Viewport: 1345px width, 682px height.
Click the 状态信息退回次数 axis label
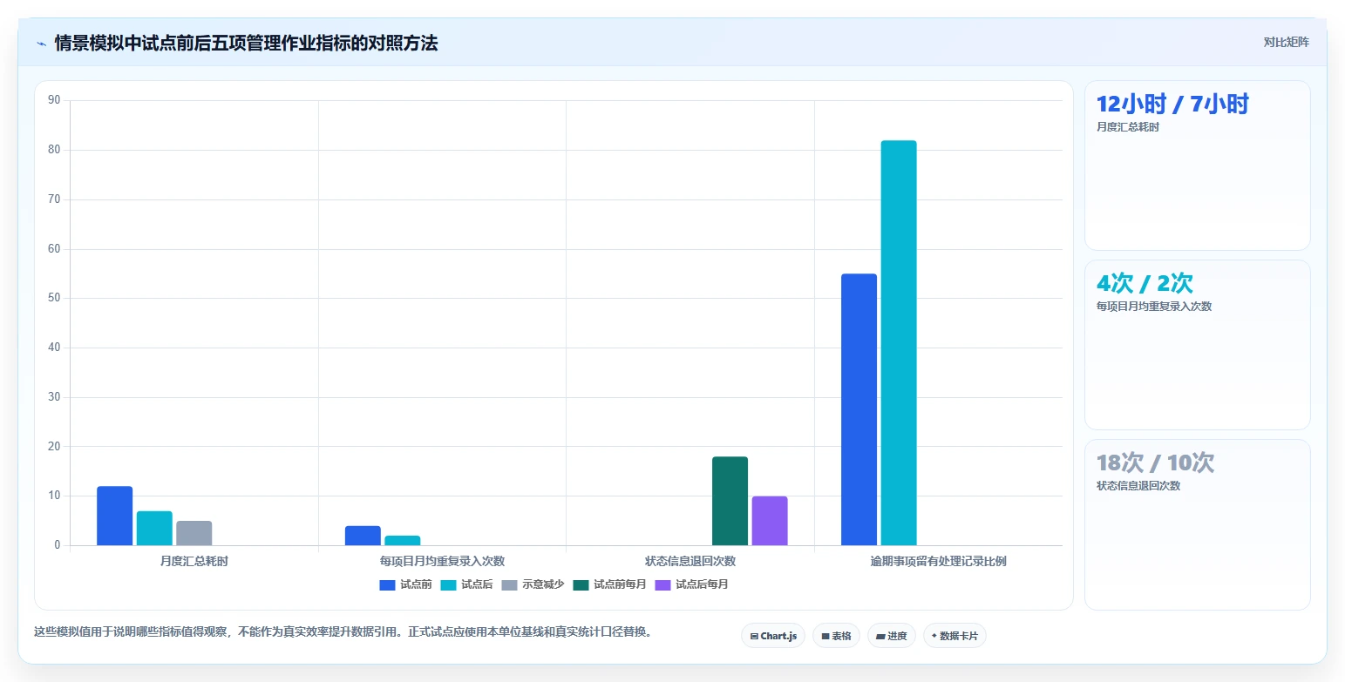point(690,561)
